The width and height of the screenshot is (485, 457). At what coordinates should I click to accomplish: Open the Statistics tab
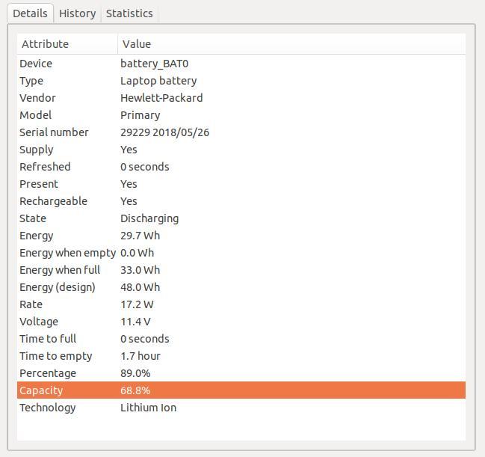pyautogui.click(x=129, y=13)
